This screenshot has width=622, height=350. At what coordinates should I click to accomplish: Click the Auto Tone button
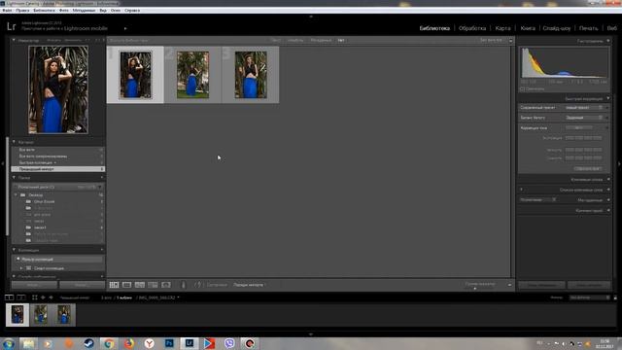[579, 128]
